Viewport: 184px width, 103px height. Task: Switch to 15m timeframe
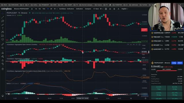[44, 9]
